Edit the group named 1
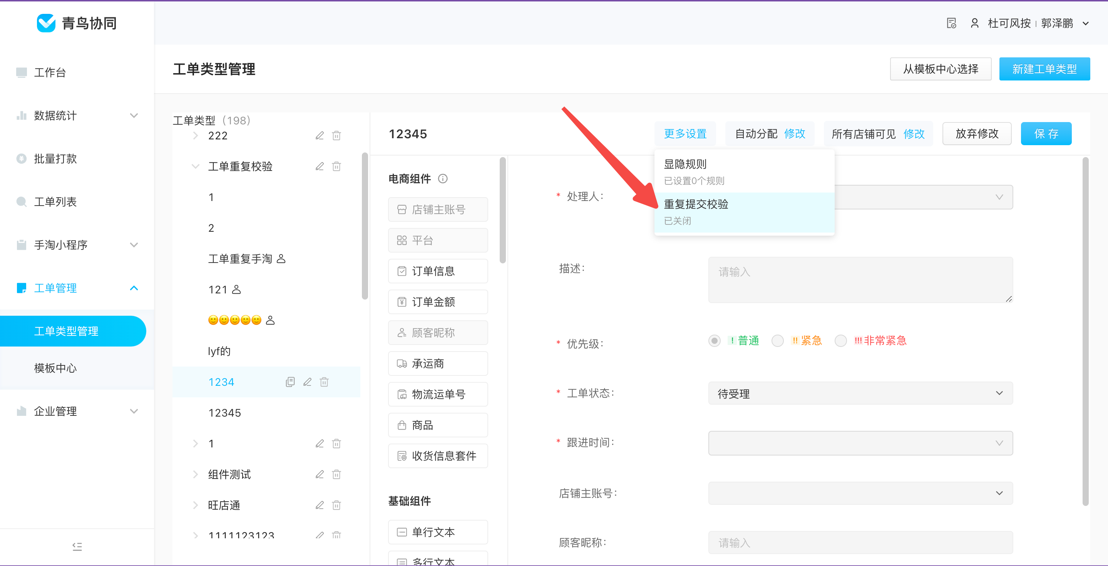Screen dimensions: 1108x566 [320, 444]
